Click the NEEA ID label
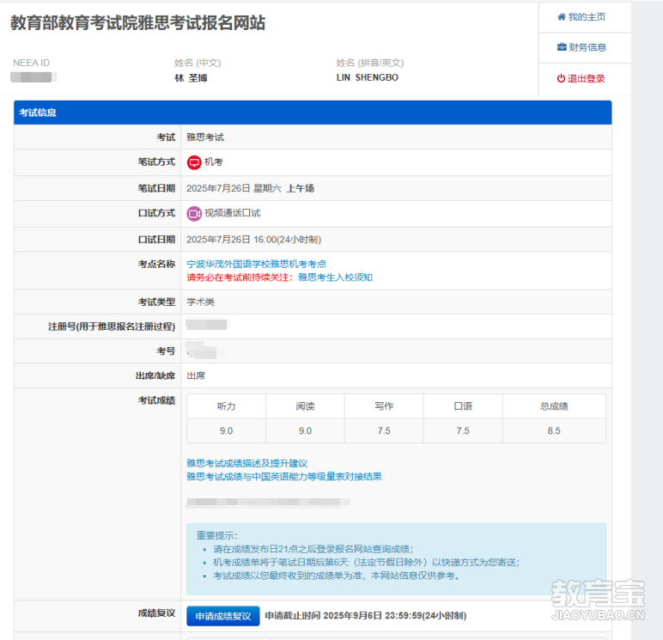 click(31, 63)
